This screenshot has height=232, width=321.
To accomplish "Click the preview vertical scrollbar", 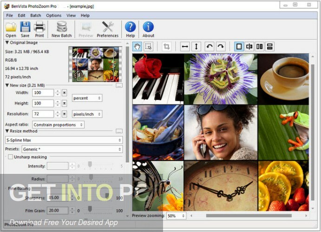I will point(312,132).
